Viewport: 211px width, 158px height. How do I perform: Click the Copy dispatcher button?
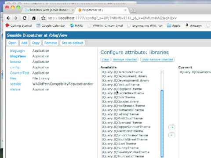tap(36, 43)
